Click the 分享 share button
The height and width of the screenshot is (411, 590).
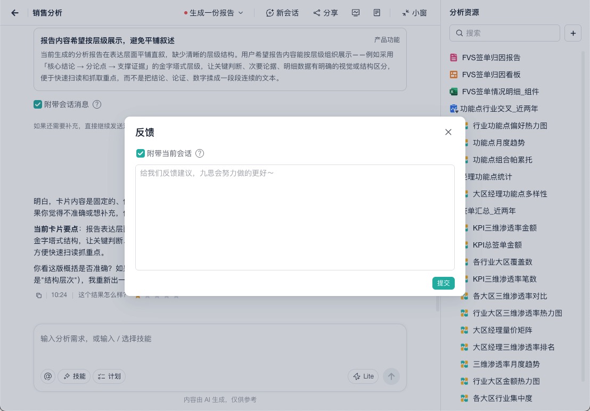pyautogui.click(x=326, y=13)
